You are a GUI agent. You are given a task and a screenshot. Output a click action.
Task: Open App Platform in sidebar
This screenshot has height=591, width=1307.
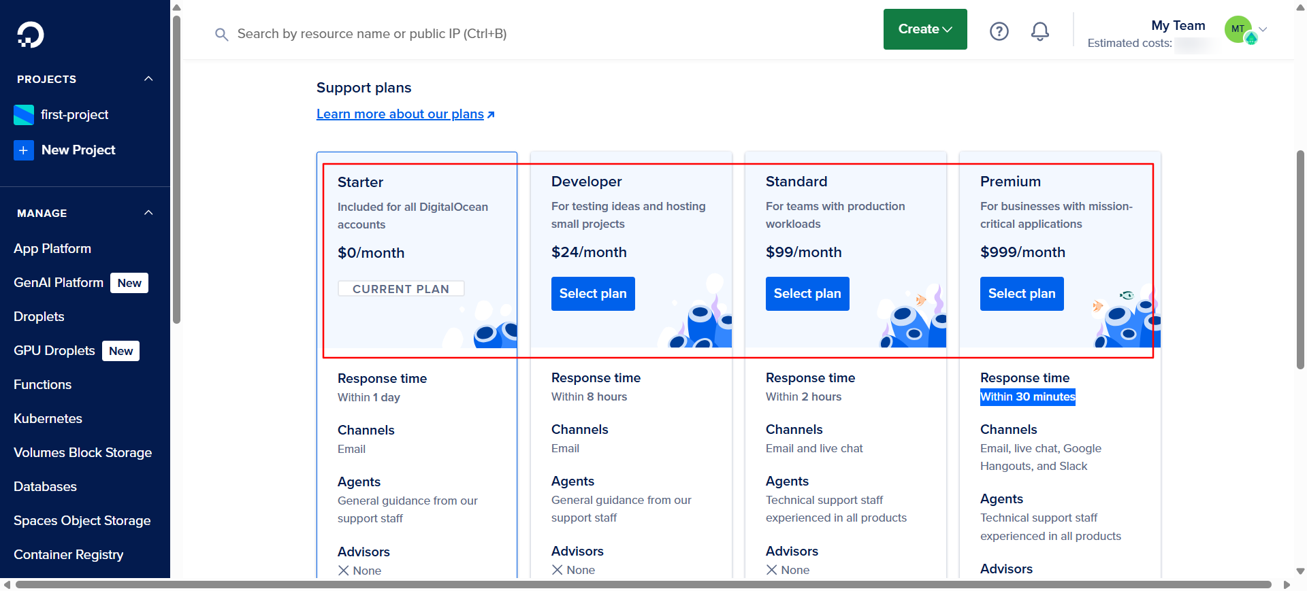coord(52,249)
